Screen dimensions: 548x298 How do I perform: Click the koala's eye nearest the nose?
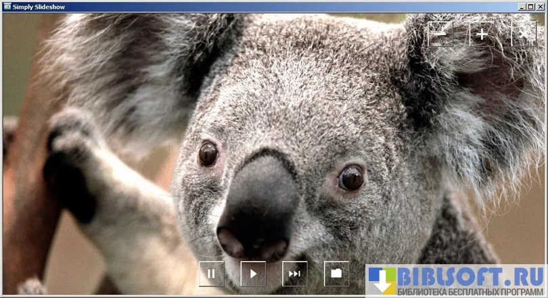(x=208, y=154)
